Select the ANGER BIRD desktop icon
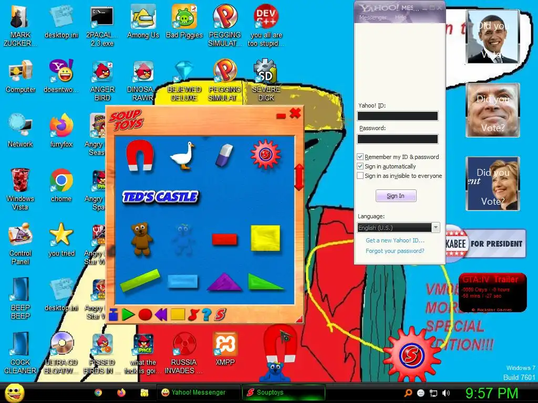 102,81
